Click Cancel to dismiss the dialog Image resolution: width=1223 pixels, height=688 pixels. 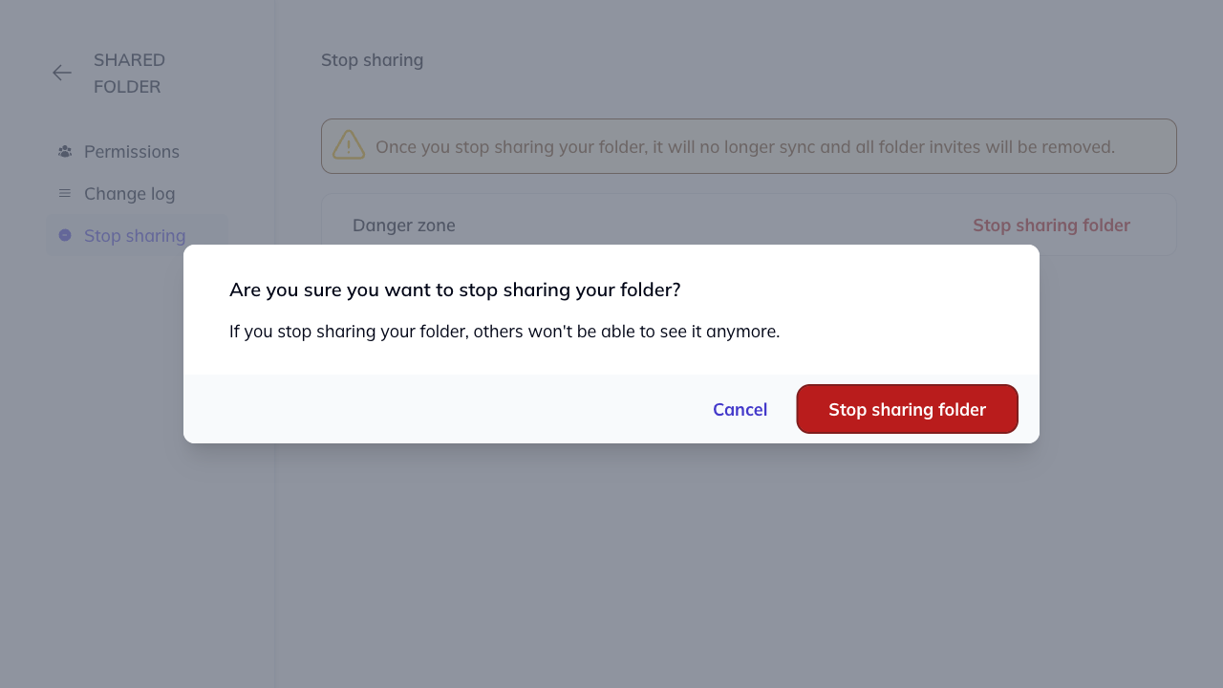pyautogui.click(x=740, y=409)
